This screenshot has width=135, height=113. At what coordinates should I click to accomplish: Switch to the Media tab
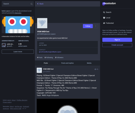89,63
